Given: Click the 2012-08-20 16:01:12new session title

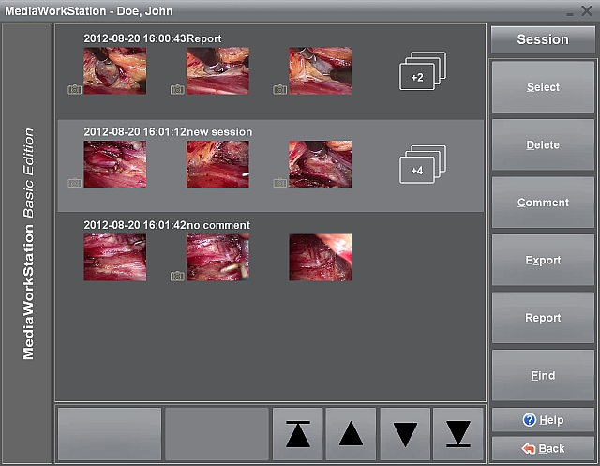Looking at the screenshot, I should (168, 132).
